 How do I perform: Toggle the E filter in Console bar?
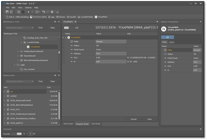pyautogui.click(x=31, y=134)
